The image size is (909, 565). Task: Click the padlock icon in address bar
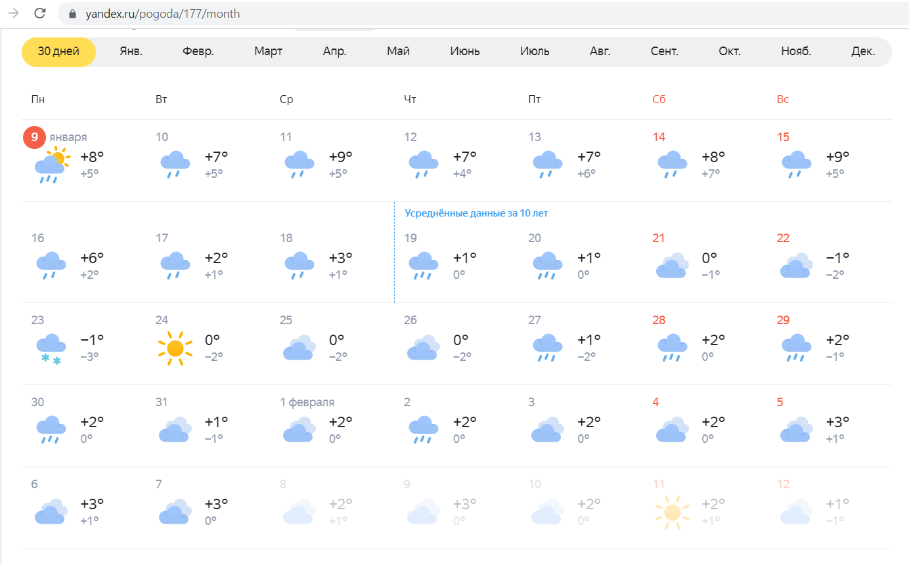73,14
